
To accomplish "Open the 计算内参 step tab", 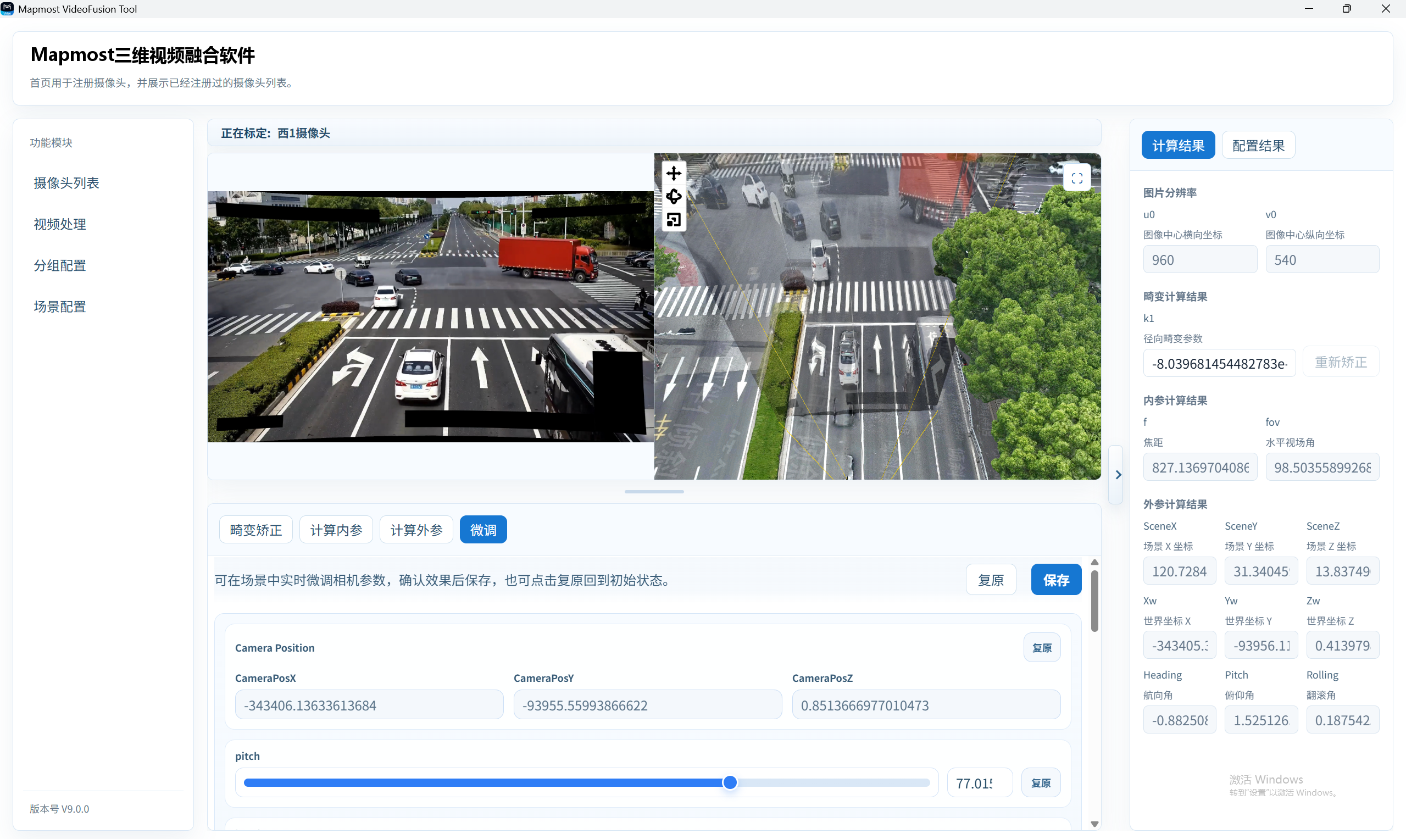I will coord(336,530).
